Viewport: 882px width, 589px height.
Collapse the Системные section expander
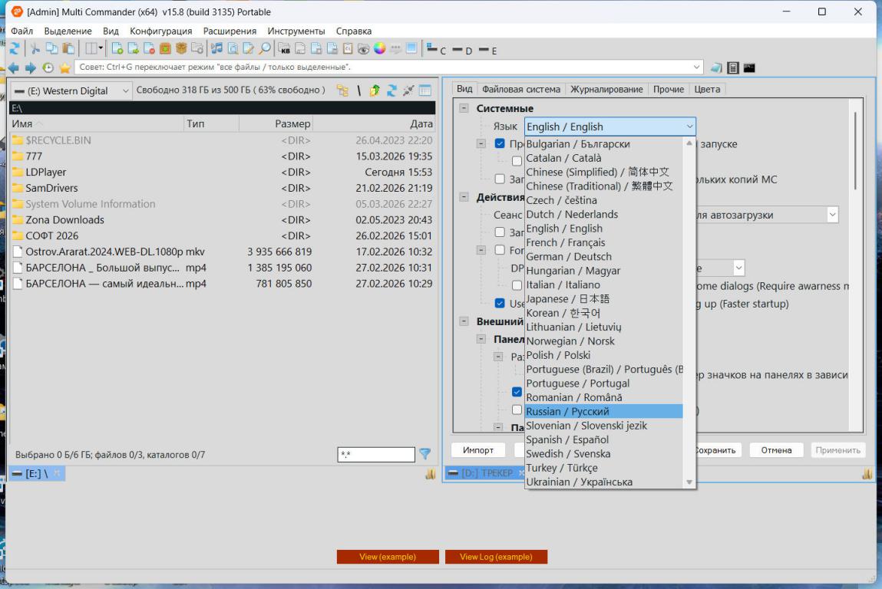[x=464, y=108]
